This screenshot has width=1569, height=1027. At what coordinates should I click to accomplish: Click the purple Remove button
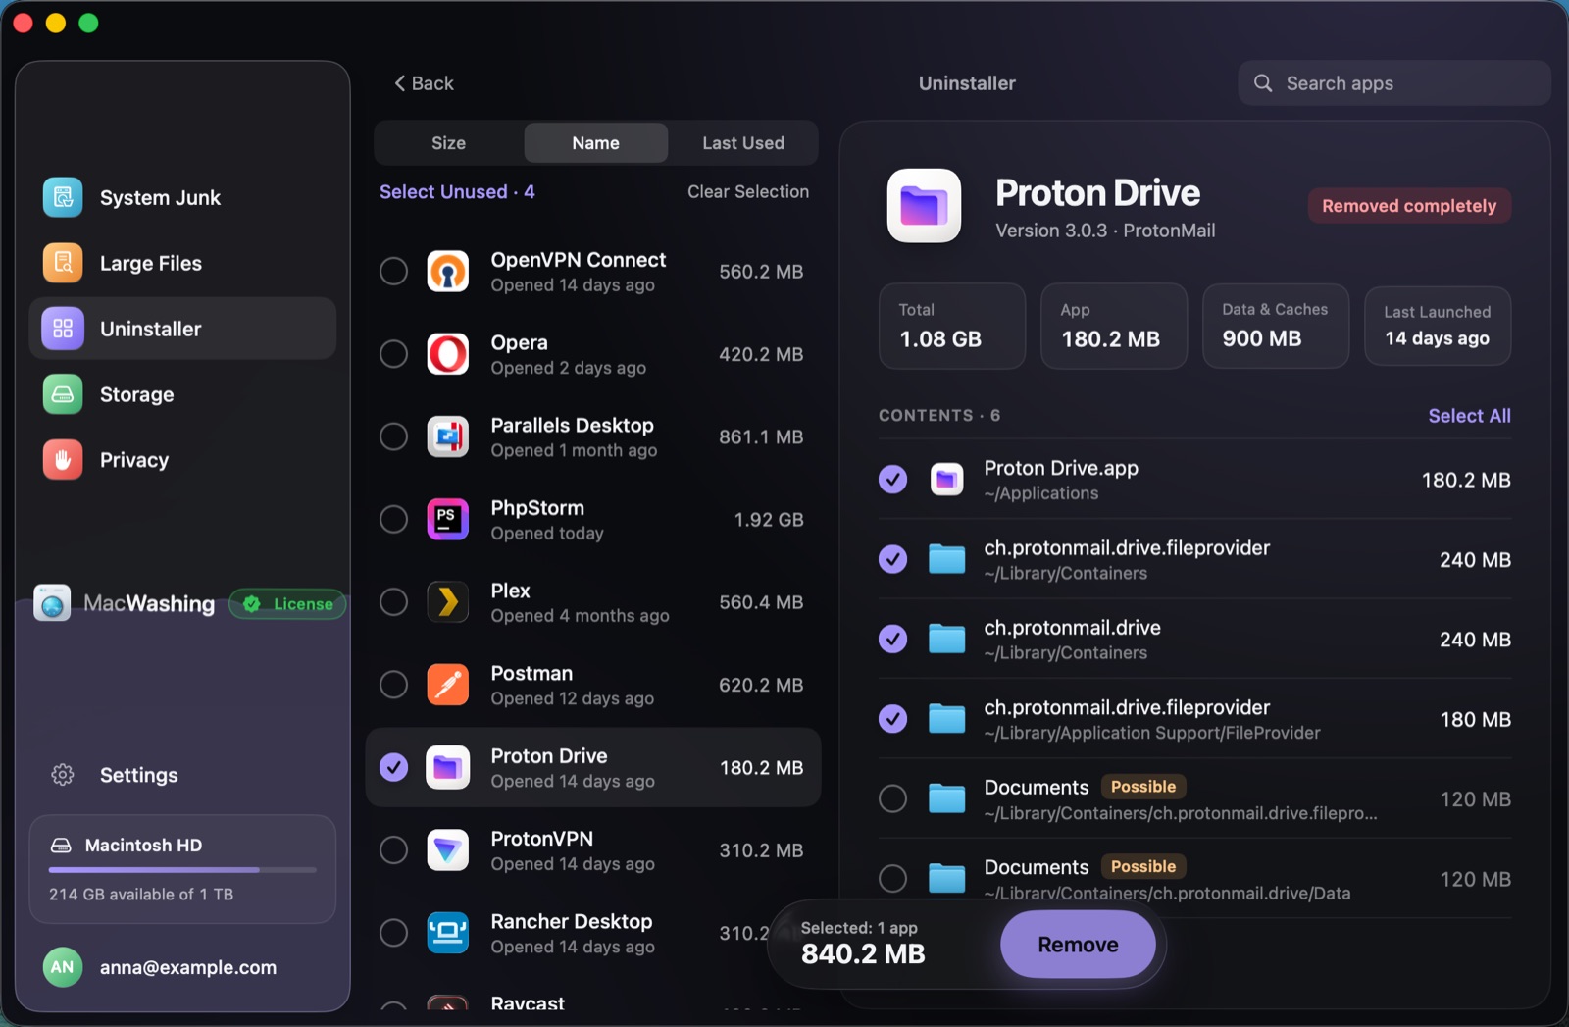1078,945
